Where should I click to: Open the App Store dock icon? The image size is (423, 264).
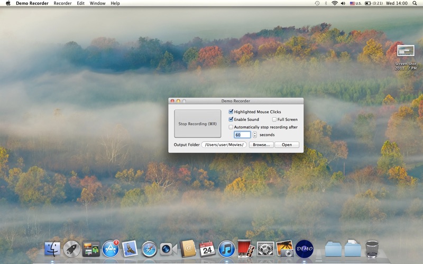[x=111, y=248]
